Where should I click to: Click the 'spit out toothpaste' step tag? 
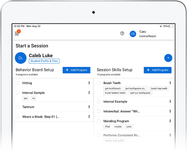pos(140,93)
